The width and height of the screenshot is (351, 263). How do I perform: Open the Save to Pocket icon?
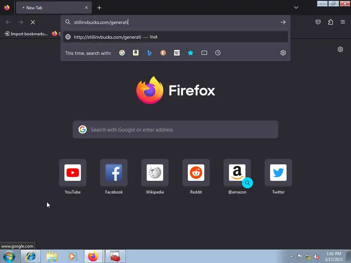(x=318, y=22)
